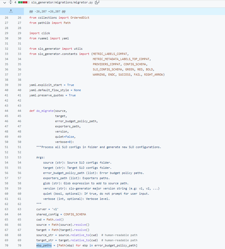The height and width of the screenshot is (249, 225).
Task: Click the expand all lines icon
Action: point(11,2)
